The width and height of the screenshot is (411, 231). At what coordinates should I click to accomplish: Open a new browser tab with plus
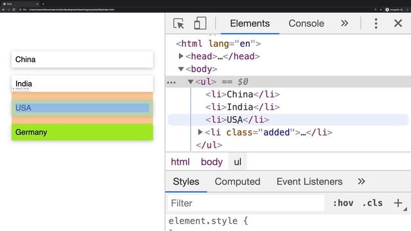[43, 4]
